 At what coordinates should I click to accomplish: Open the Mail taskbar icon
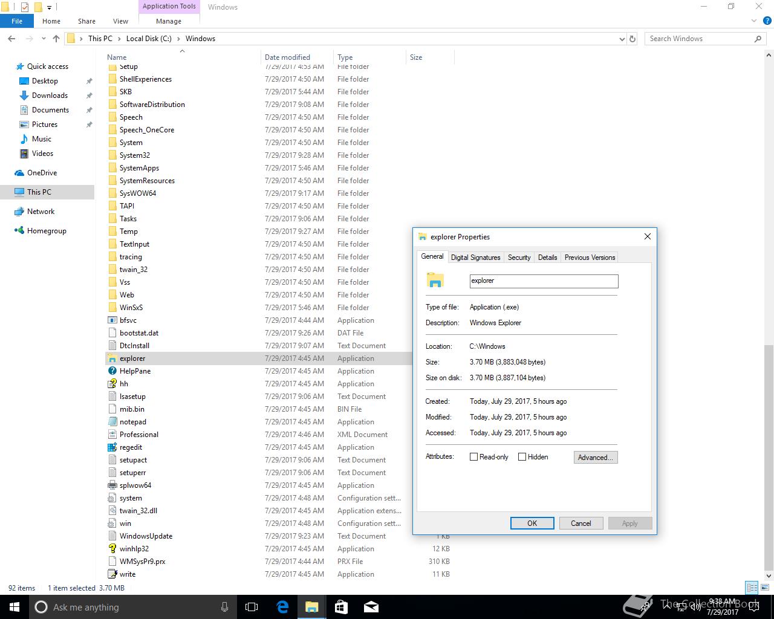[x=371, y=607]
